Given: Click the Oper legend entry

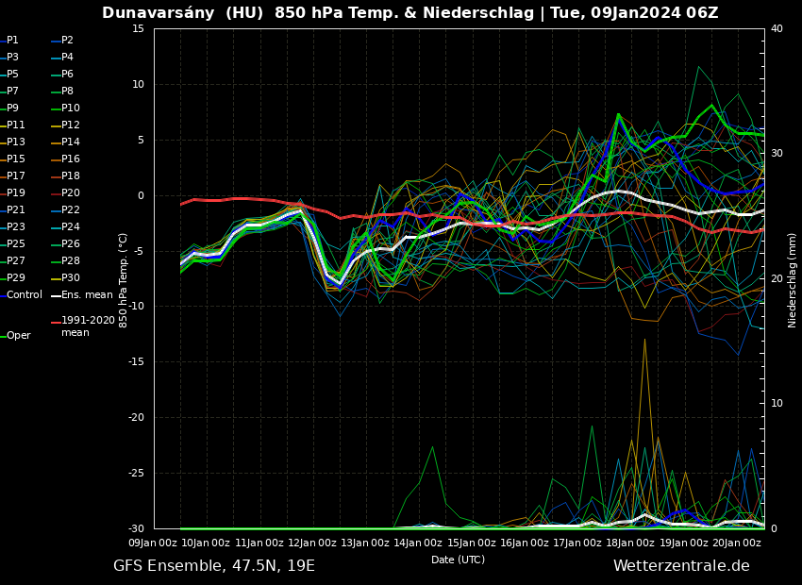Looking at the screenshot, I should pos(19,336).
